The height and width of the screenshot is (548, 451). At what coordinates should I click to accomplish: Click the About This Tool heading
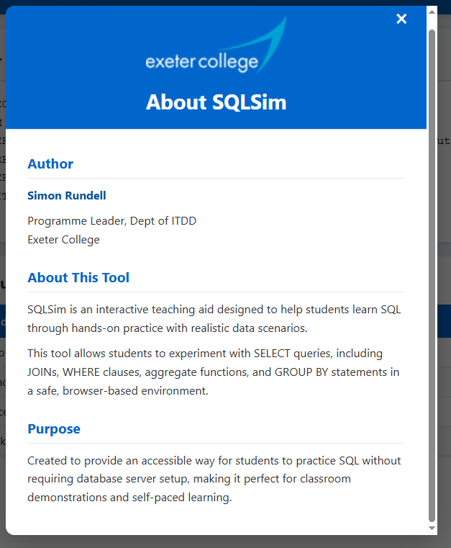pyautogui.click(x=78, y=278)
